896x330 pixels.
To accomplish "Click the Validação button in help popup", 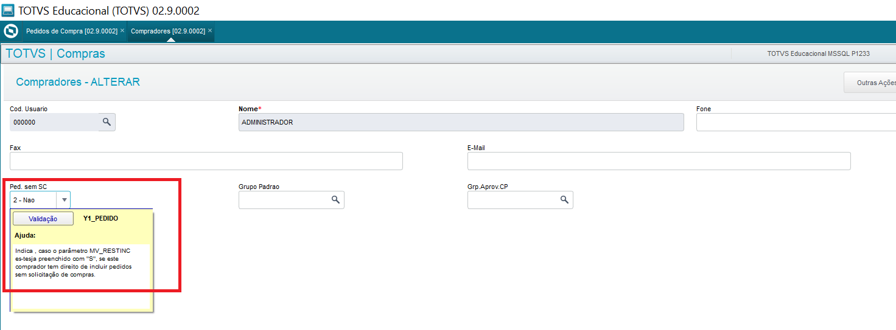I will (43, 219).
